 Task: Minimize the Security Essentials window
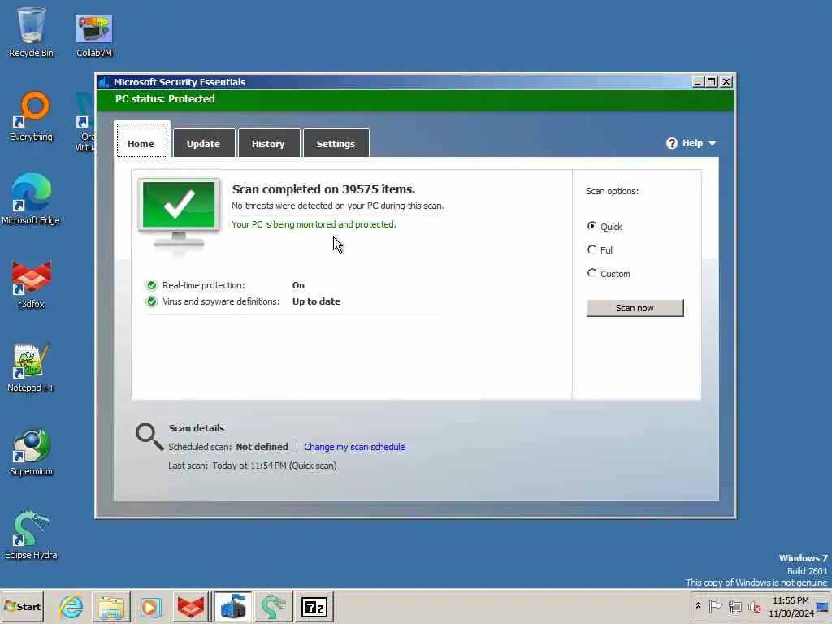click(698, 82)
